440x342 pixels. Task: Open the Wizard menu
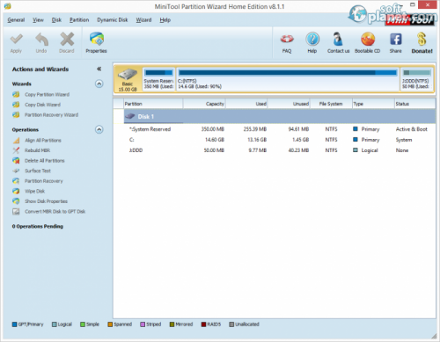coord(143,20)
